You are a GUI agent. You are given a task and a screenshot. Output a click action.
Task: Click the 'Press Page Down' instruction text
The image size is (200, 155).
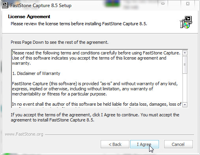(60, 42)
